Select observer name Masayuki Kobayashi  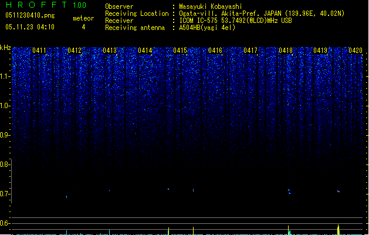tap(211, 6)
